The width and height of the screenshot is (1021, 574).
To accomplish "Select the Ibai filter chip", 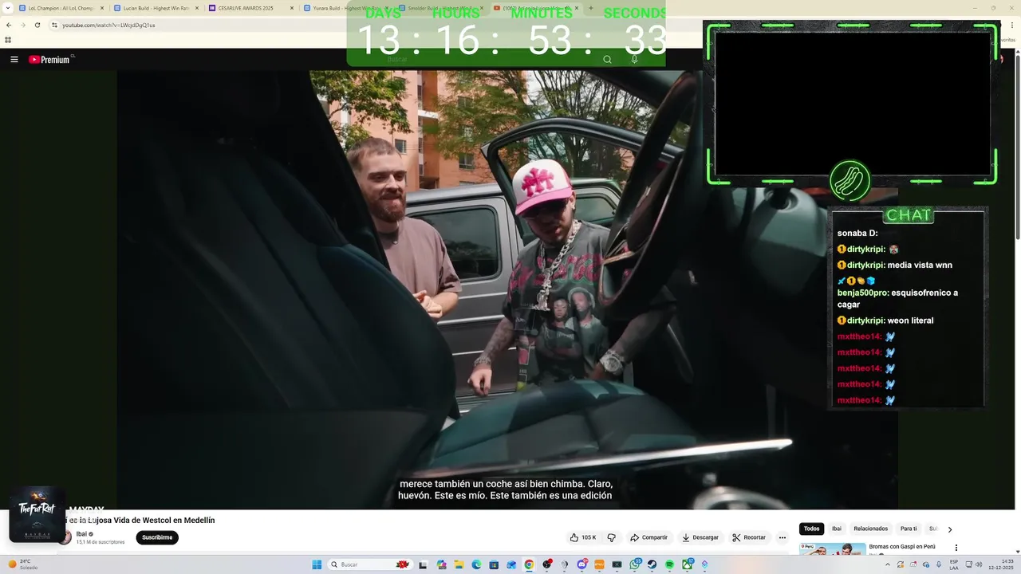I will pos(837,529).
